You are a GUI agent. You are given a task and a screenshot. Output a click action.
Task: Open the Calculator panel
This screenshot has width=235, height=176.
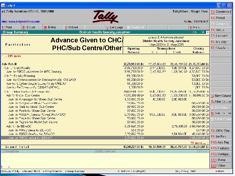click(11, 152)
